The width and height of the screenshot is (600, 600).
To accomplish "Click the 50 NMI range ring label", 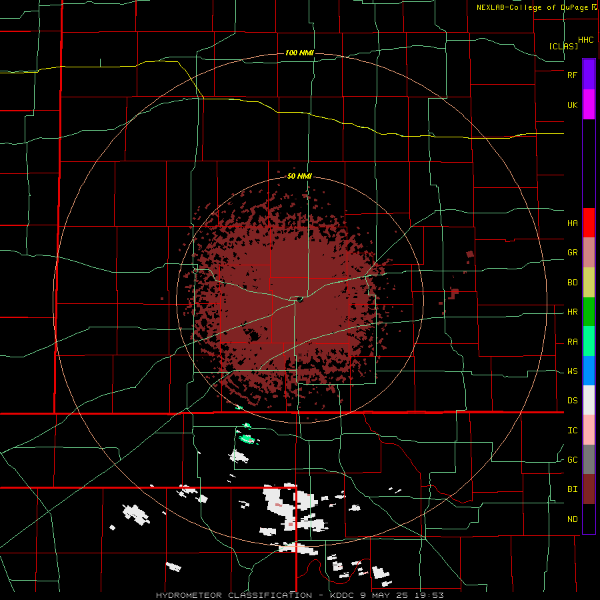I will pyautogui.click(x=299, y=176).
